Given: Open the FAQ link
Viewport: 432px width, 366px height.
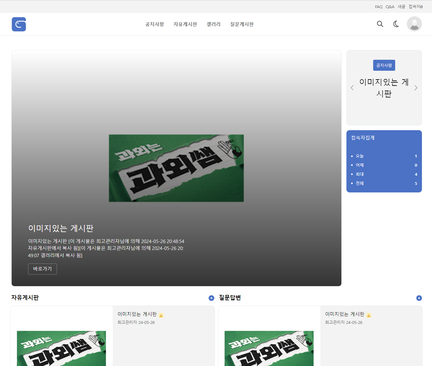Looking at the screenshot, I should (379, 7).
